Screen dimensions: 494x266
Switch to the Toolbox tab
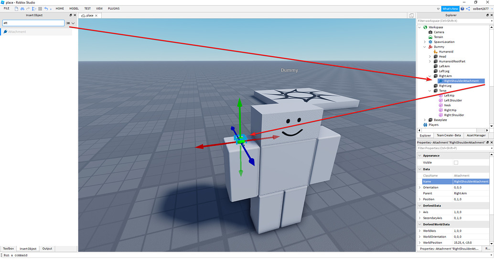pos(9,249)
